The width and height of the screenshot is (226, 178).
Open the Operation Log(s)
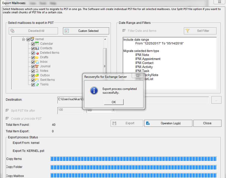(168, 123)
